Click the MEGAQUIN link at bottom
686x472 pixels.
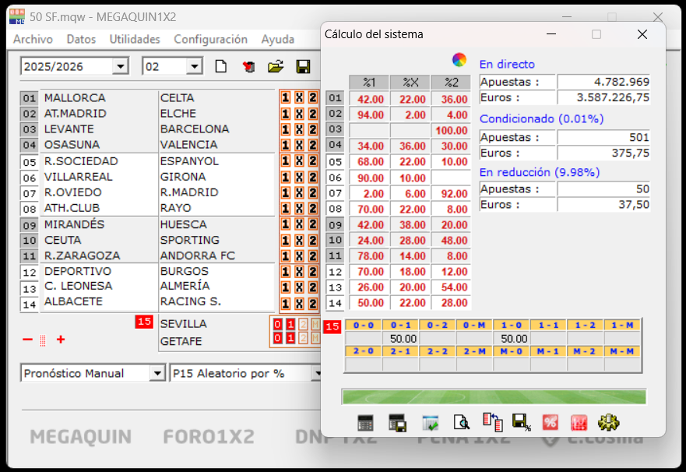click(x=80, y=437)
